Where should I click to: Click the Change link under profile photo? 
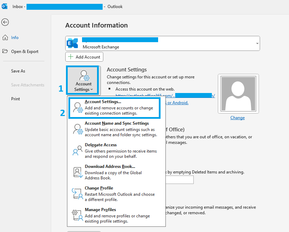tap(237, 118)
